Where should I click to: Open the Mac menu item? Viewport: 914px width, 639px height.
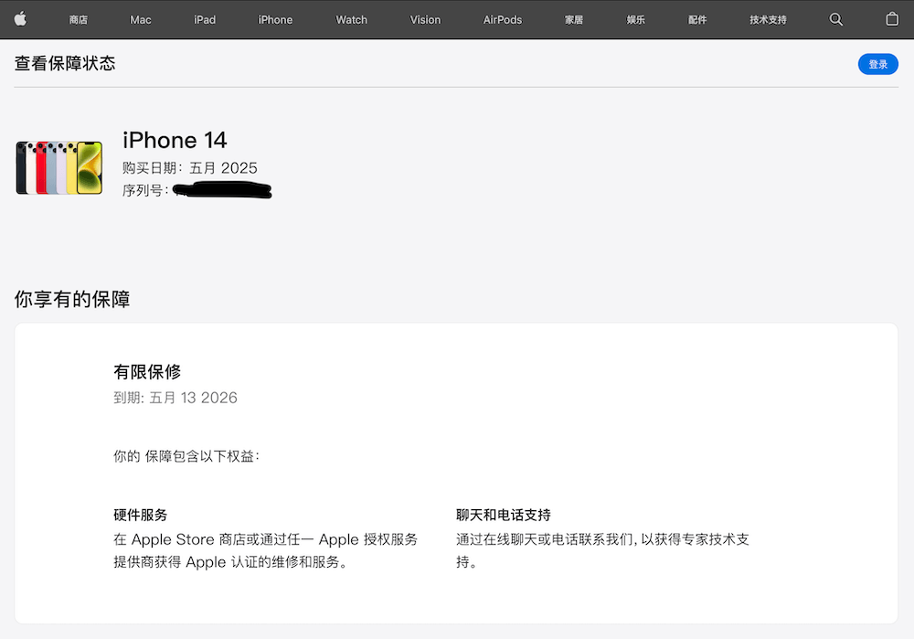pos(141,20)
